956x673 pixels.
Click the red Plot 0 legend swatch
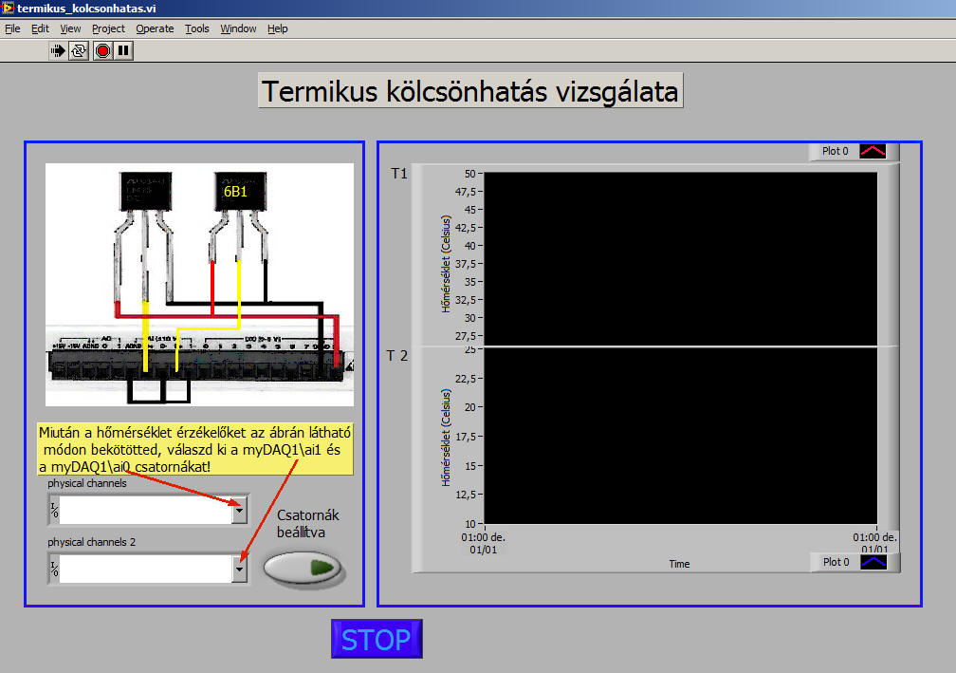click(873, 151)
